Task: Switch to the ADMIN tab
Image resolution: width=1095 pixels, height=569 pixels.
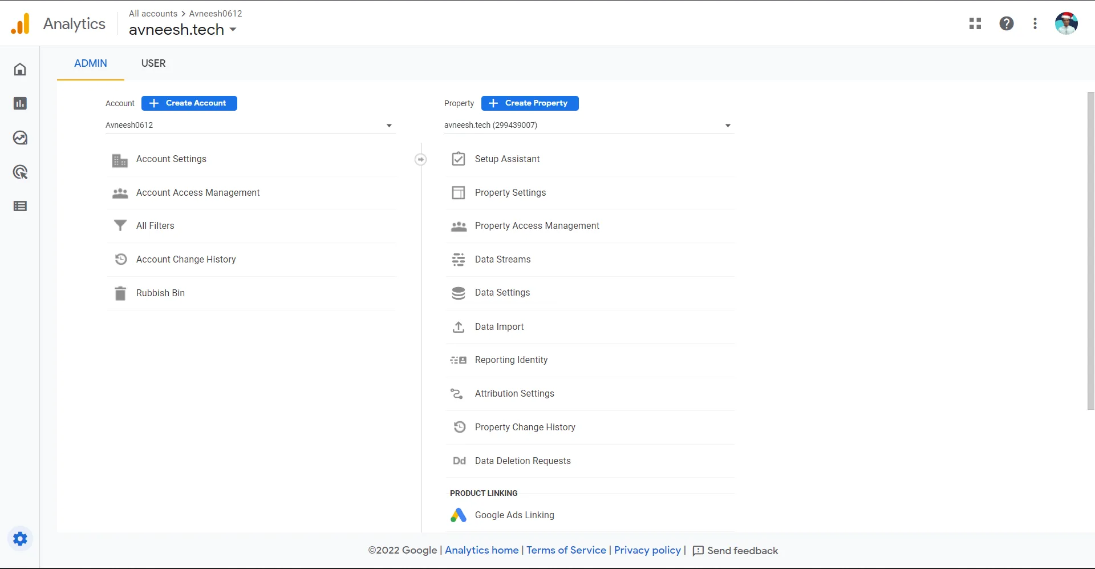Action: point(91,63)
